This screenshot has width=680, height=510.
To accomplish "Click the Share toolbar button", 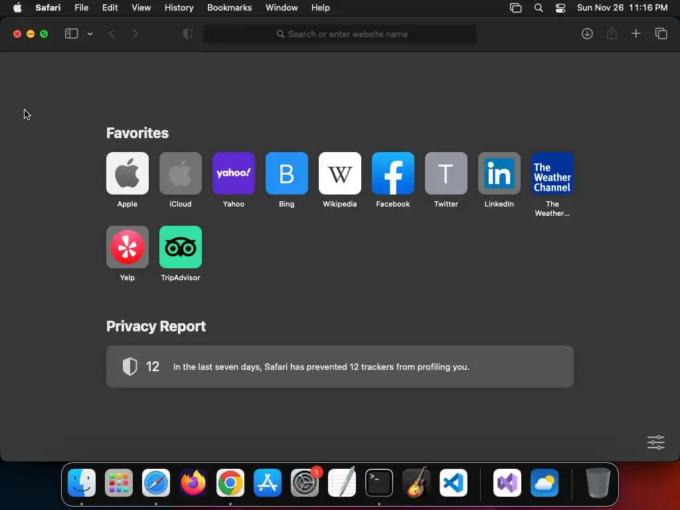I will (612, 34).
